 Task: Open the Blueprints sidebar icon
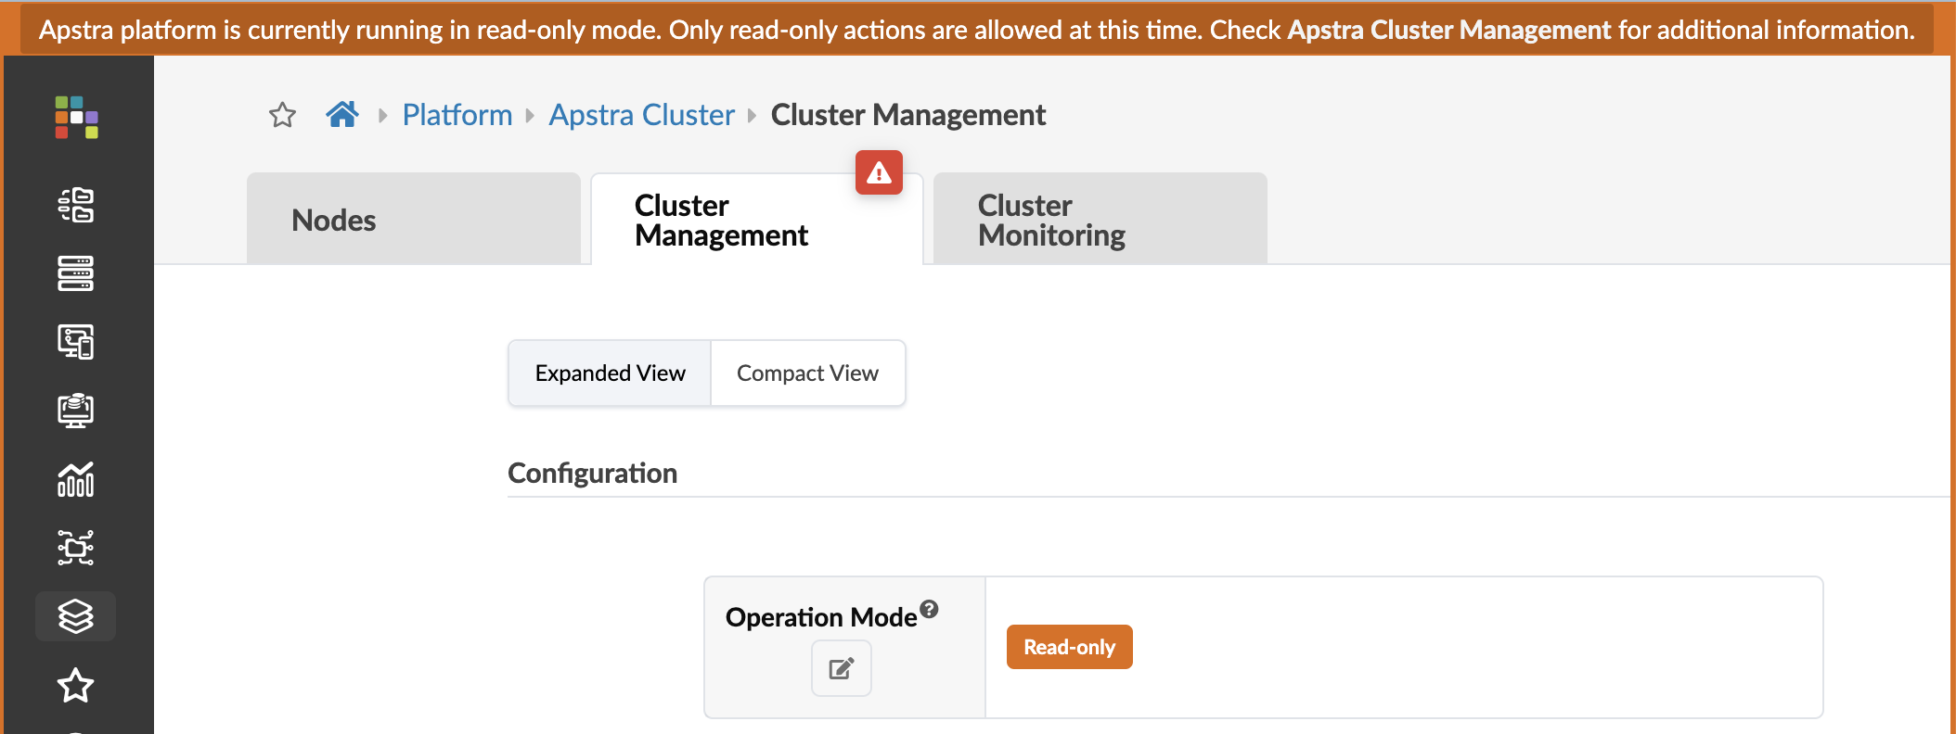pyautogui.click(x=76, y=205)
